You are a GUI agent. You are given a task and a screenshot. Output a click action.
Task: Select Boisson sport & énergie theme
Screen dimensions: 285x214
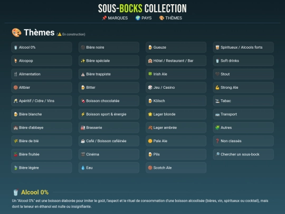click(x=109, y=114)
